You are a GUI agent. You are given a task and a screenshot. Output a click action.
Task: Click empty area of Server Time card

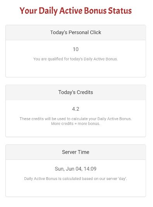click(x=76, y=189)
